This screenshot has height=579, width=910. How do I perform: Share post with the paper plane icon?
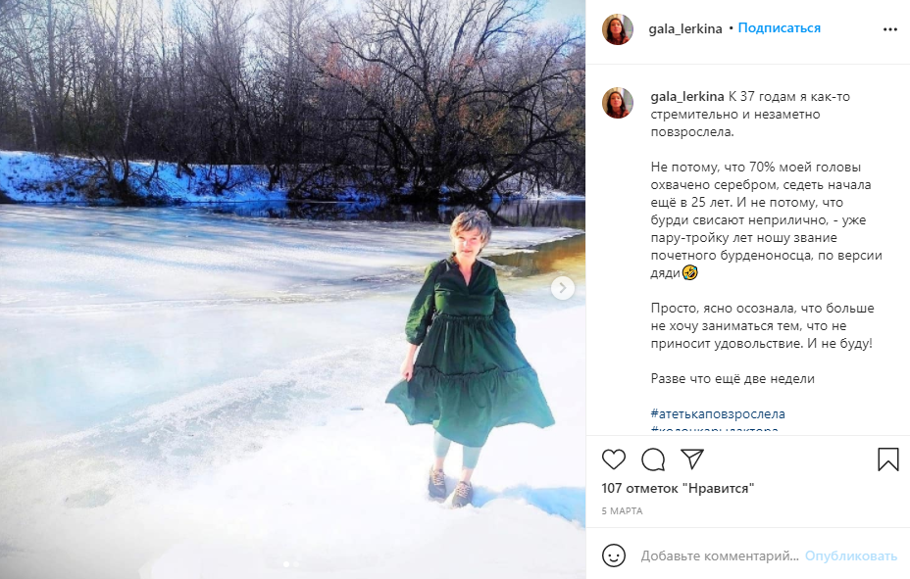(692, 459)
